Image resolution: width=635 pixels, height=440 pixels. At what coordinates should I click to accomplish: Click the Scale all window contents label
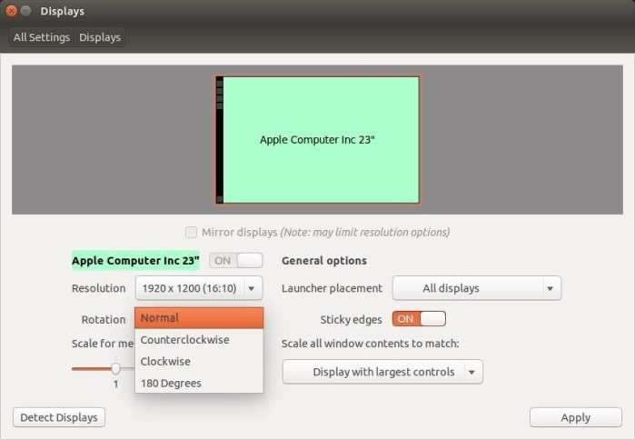click(370, 344)
